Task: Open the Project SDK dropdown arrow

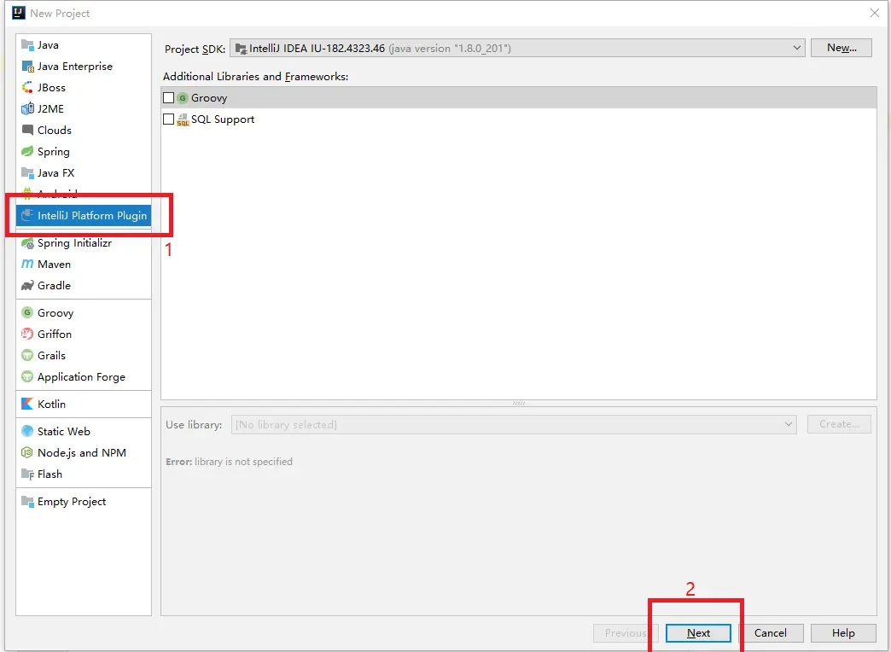Action: click(796, 49)
